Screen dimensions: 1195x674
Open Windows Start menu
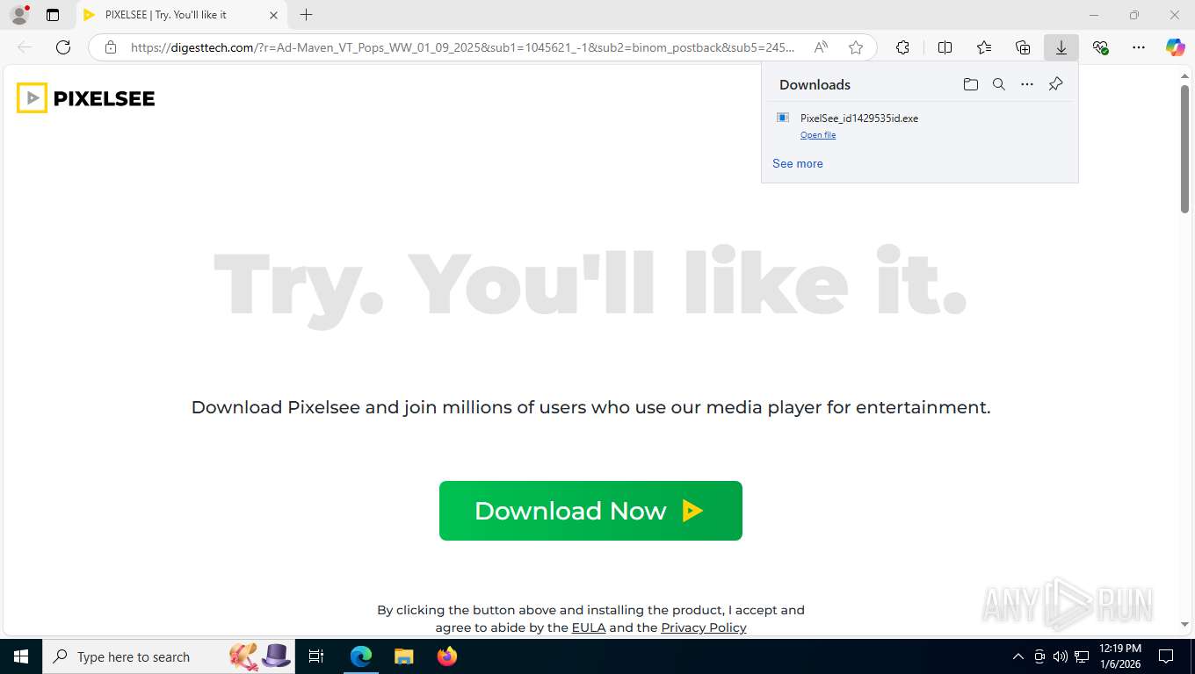pyautogui.click(x=20, y=656)
